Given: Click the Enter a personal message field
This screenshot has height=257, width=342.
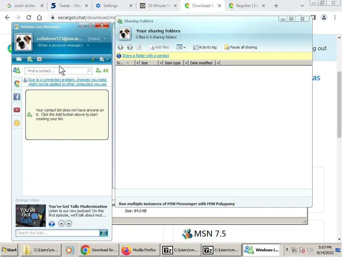Looking at the screenshot, I should [60, 45].
